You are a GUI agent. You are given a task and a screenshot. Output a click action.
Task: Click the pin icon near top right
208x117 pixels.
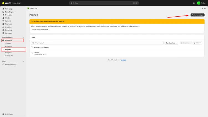click(202, 8)
